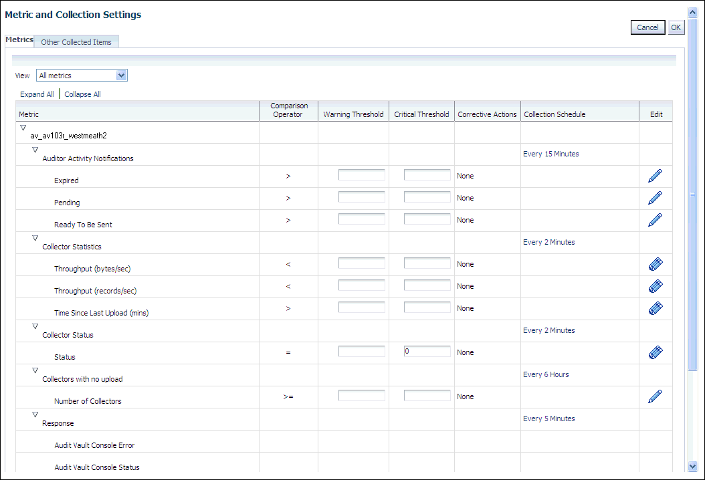Viewport: 705px width, 480px height.
Task: Click the Audit Vault Console Error row
Action: [344, 441]
